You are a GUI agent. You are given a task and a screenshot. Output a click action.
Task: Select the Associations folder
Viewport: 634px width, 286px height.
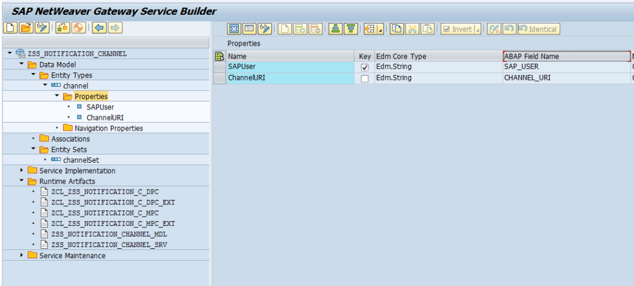click(x=71, y=139)
